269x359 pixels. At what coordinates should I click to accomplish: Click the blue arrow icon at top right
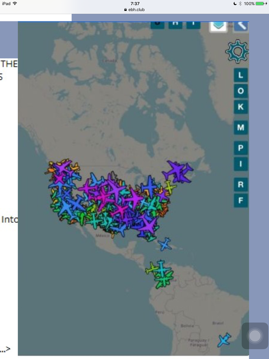coord(241,26)
